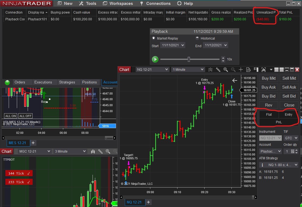
Task: Open playback End date dropdown
Action: coord(215,46)
